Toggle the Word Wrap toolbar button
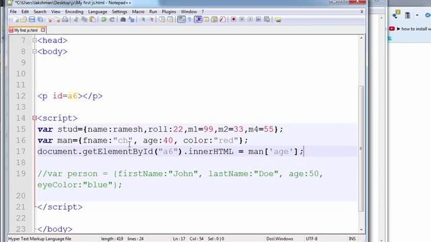431x242 pixels. click(181, 19)
